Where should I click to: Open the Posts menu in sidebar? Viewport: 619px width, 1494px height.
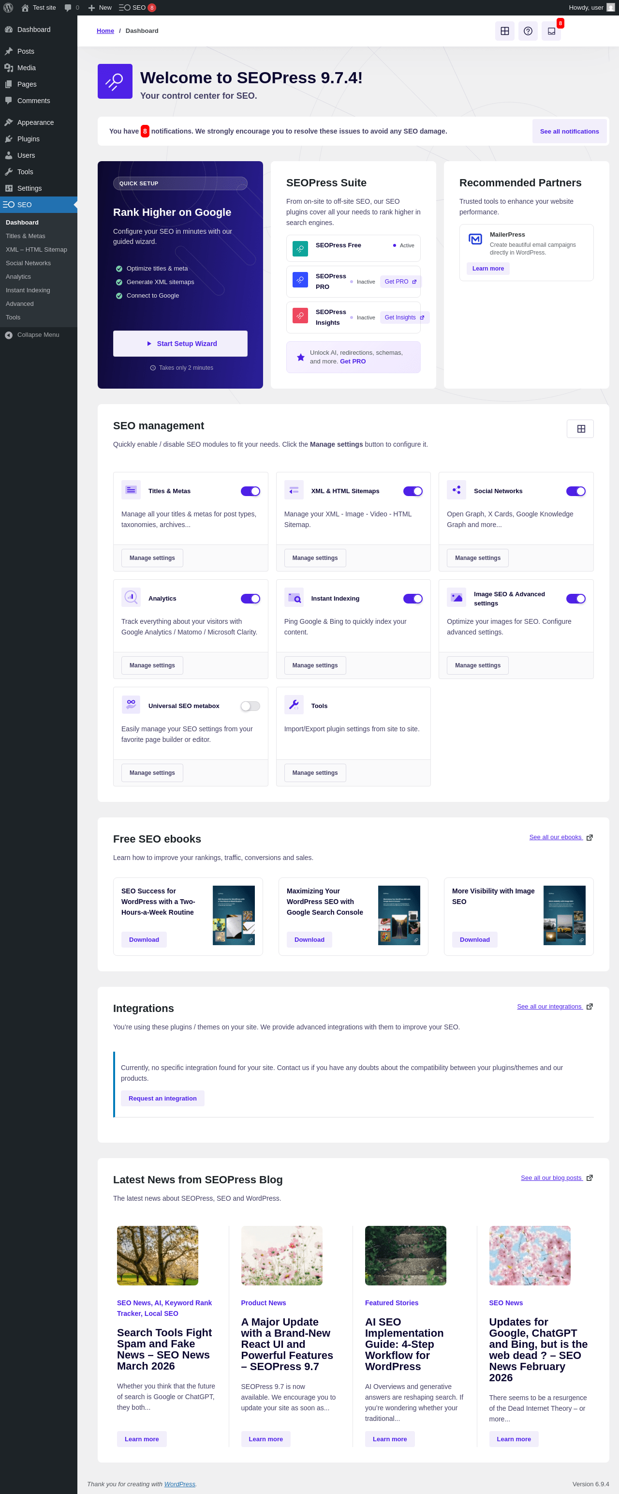[38, 51]
